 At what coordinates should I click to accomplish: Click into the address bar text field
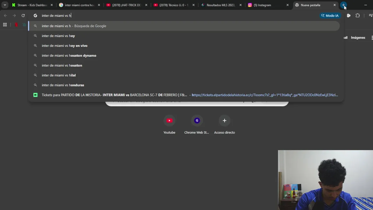tap(178, 15)
